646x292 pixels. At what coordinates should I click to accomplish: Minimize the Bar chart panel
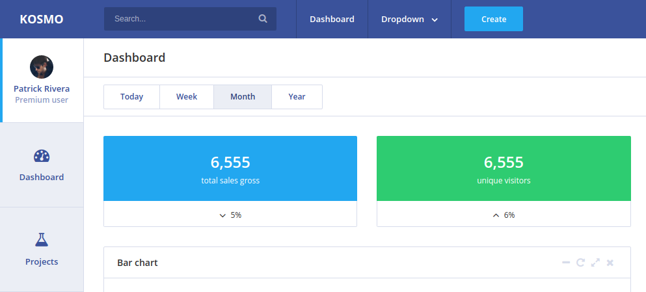pyautogui.click(x=566, y=263)
